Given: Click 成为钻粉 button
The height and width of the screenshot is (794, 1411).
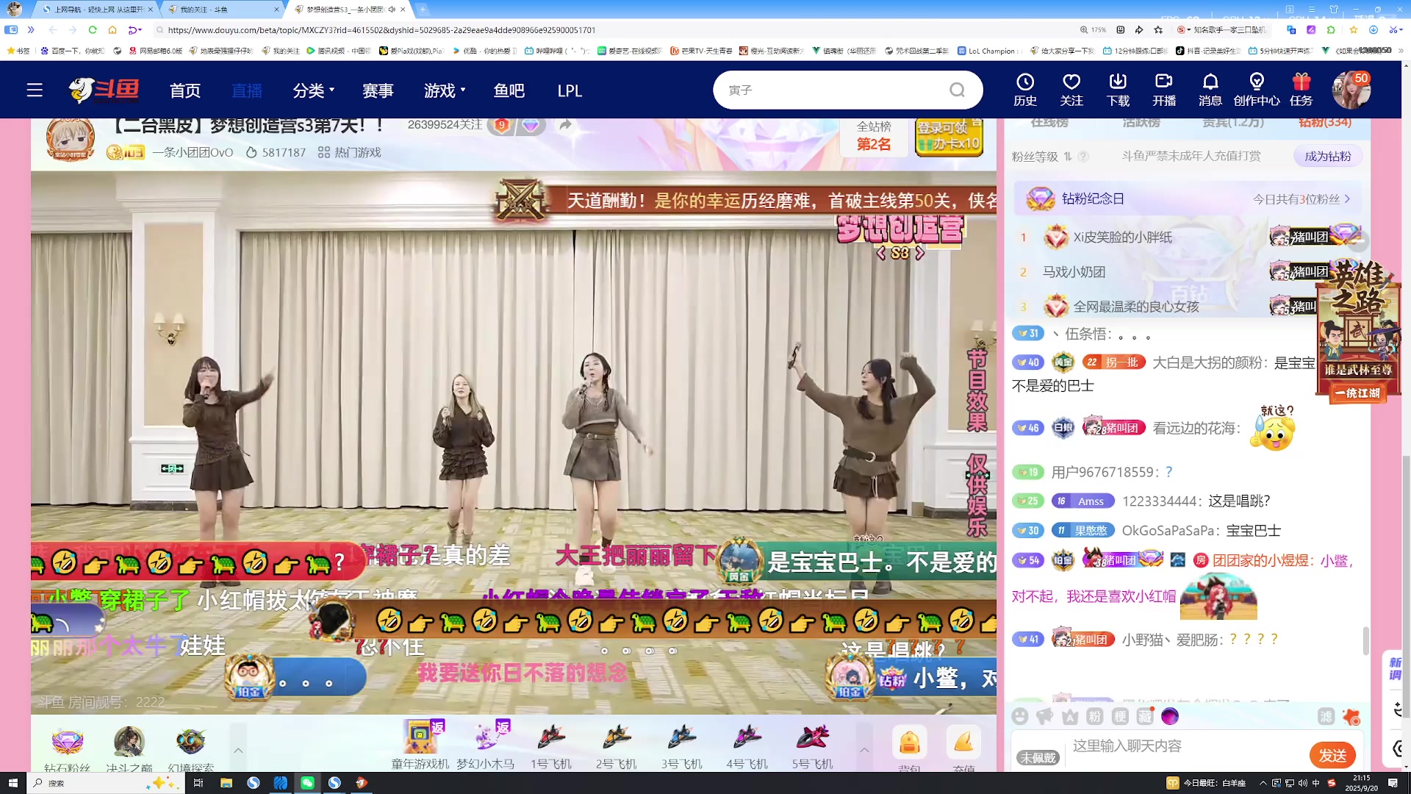Looking at the screenshot, I should click(x=1327, y=157).
